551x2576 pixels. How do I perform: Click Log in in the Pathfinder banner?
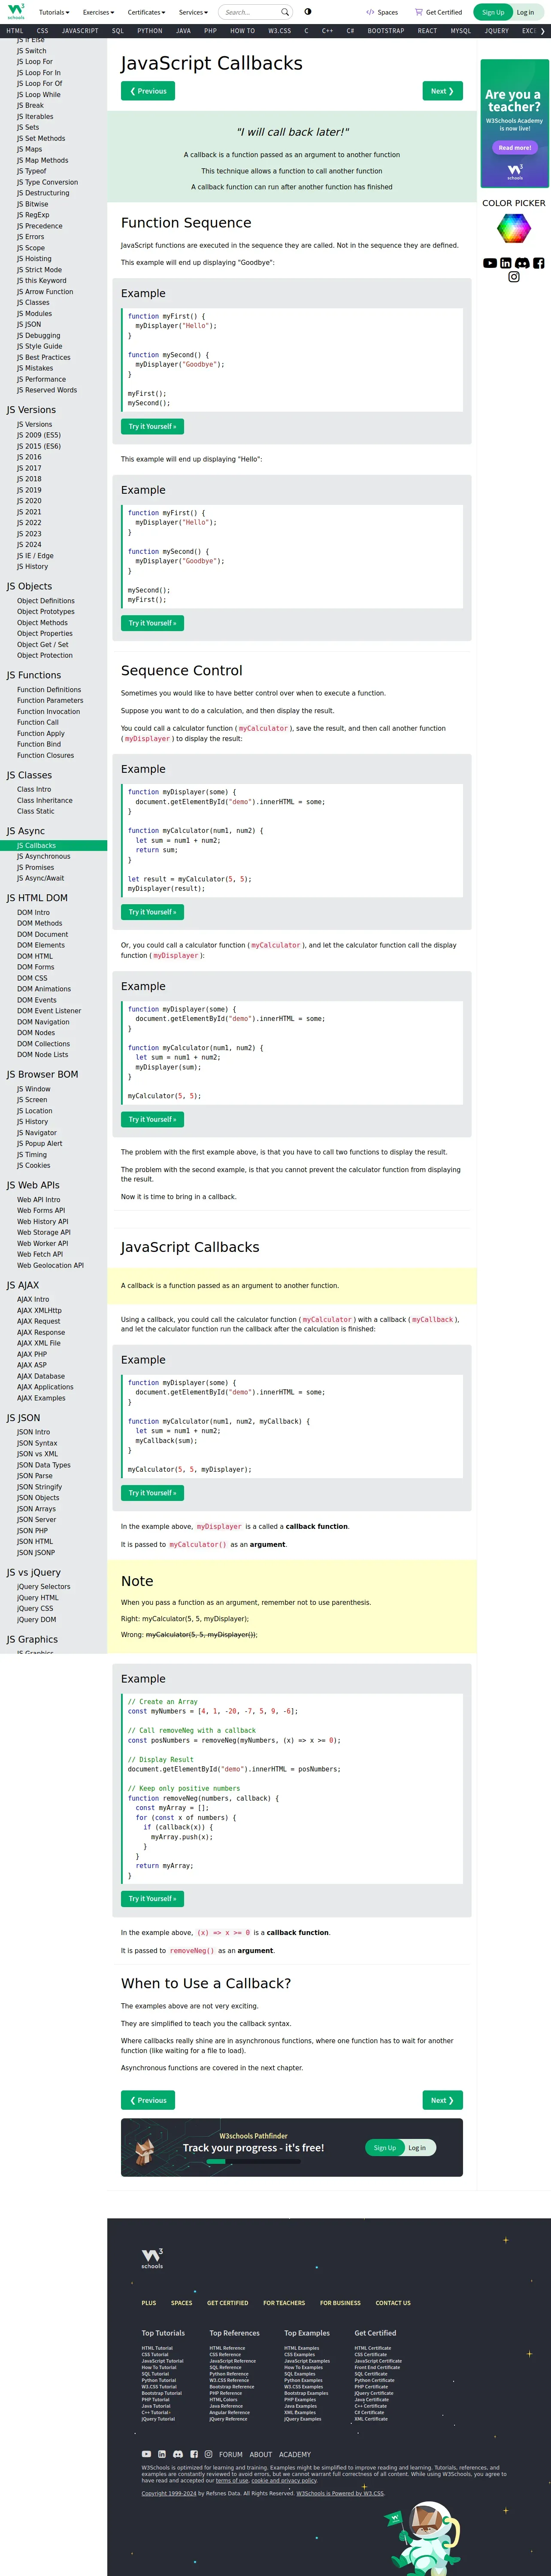tap(417, 2148)
